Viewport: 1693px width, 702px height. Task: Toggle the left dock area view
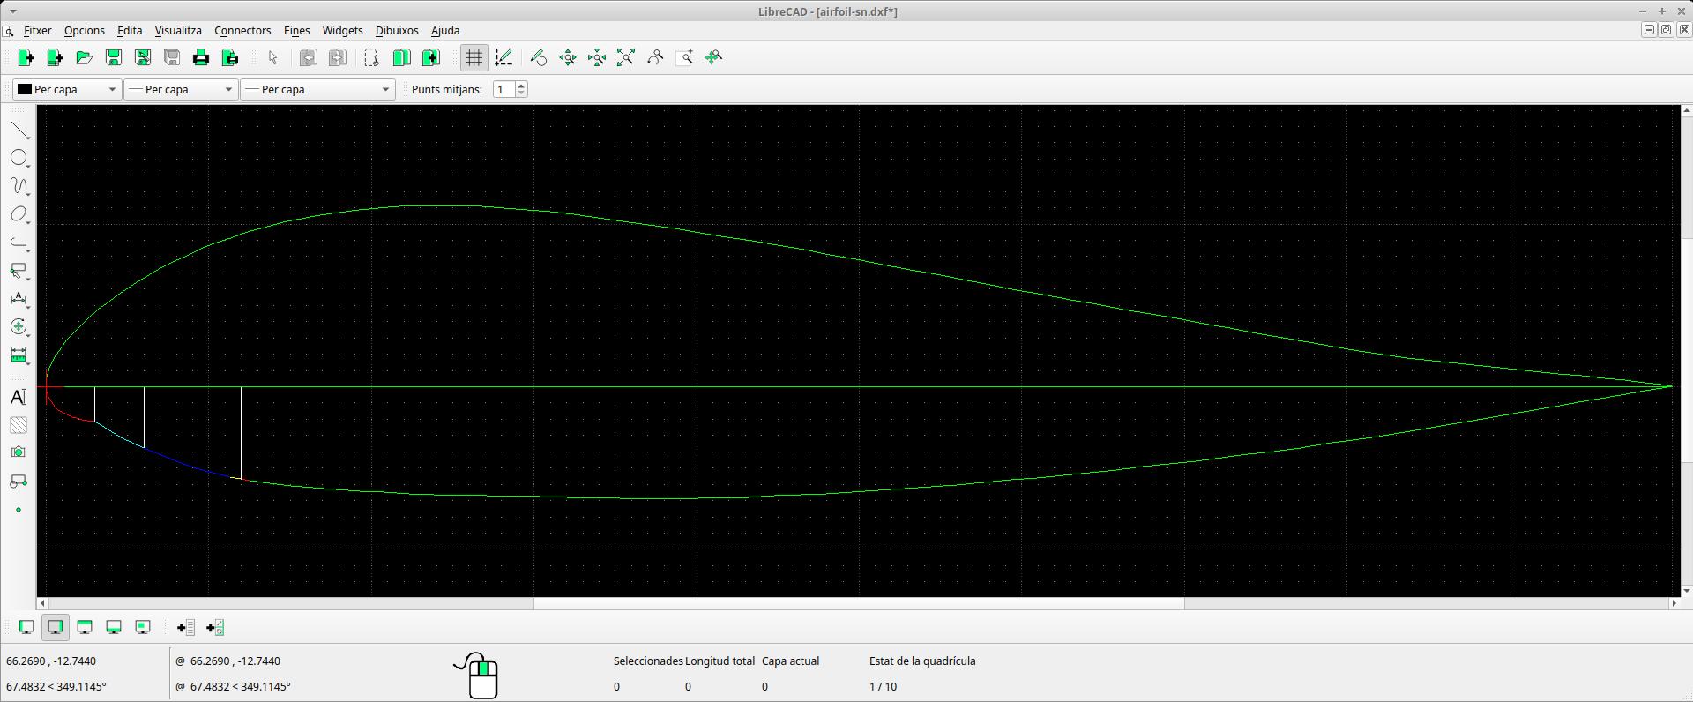26,627
